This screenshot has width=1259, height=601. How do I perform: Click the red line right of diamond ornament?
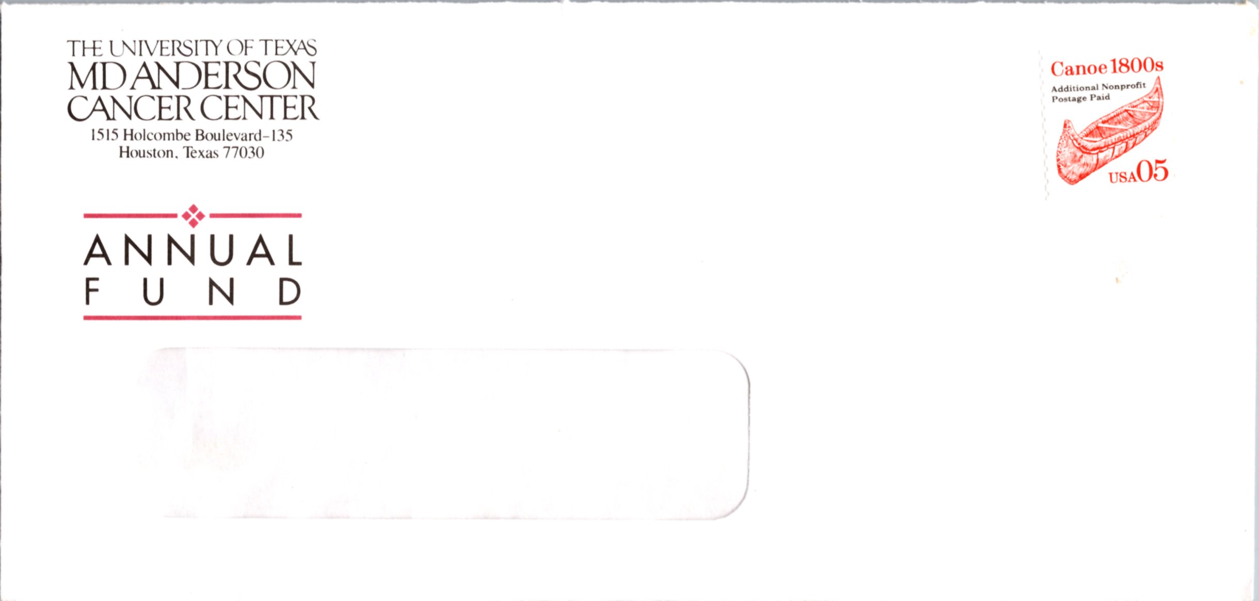pyautogui.click(x=256, y=216)
